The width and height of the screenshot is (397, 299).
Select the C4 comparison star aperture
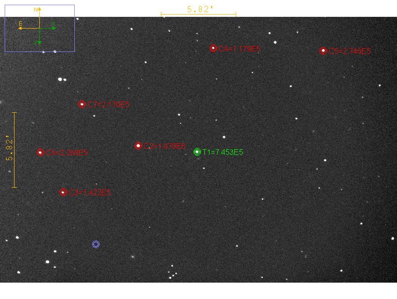click(213, 48)
